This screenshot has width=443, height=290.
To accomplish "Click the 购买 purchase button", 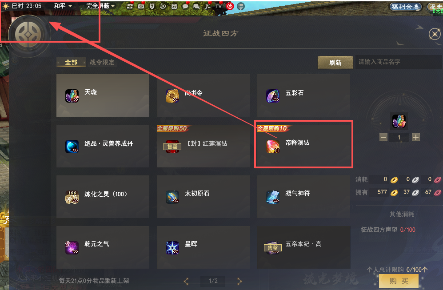I will [399, 281].
